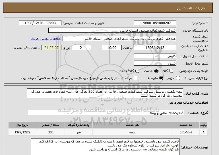Screen dimensions: 219x155
Task: Click the remaining time field 21:27:07
Action: coord(51,47)
